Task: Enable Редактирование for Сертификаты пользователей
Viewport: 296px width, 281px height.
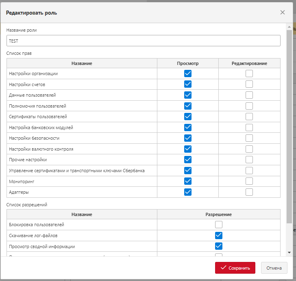Action: [x=249, y=117]
